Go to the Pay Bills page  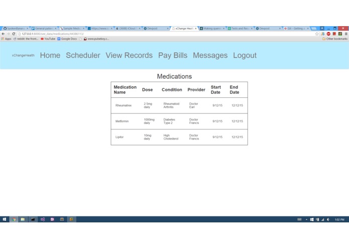pyautogui.click(x=173, y=55)
